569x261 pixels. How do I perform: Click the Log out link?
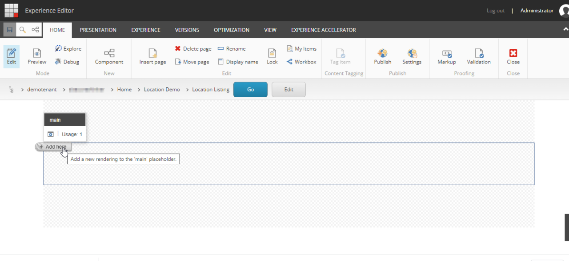[x=496, y=11]
